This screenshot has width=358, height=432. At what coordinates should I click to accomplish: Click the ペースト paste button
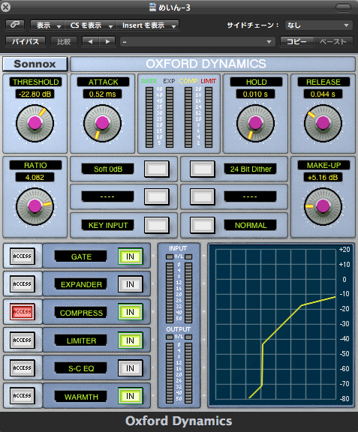pyautogui.click(x=333, y=42)
